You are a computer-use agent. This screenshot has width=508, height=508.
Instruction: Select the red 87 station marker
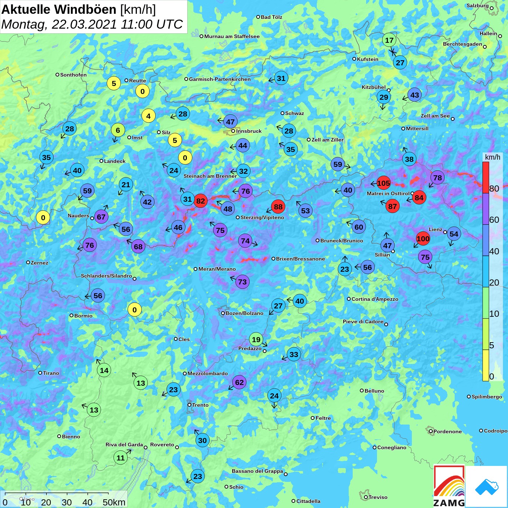coord(392,206)
